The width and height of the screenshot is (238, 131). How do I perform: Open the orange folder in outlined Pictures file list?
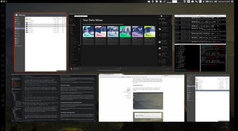point(27,19)
